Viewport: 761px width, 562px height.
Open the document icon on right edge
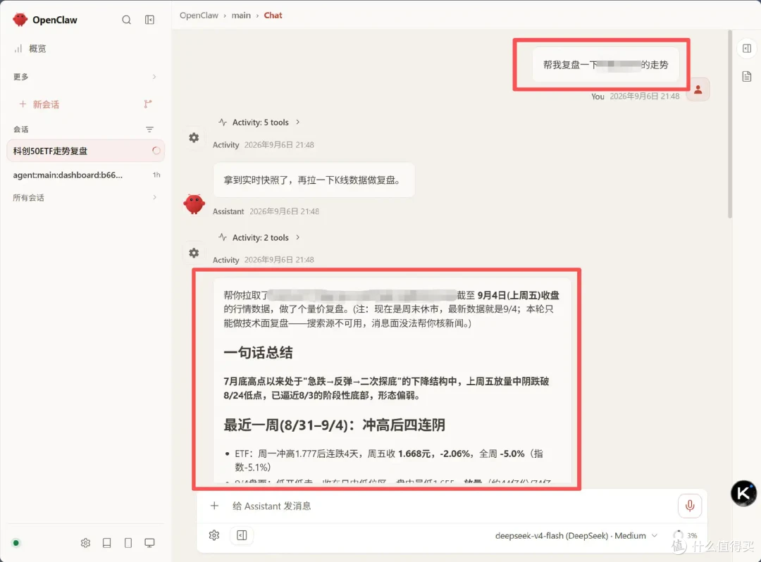point(747,77)
